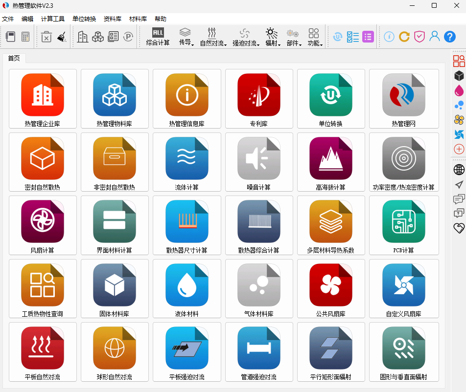Open the 热管理企业库 tile
Screen dimensions: 466x392
43,98
